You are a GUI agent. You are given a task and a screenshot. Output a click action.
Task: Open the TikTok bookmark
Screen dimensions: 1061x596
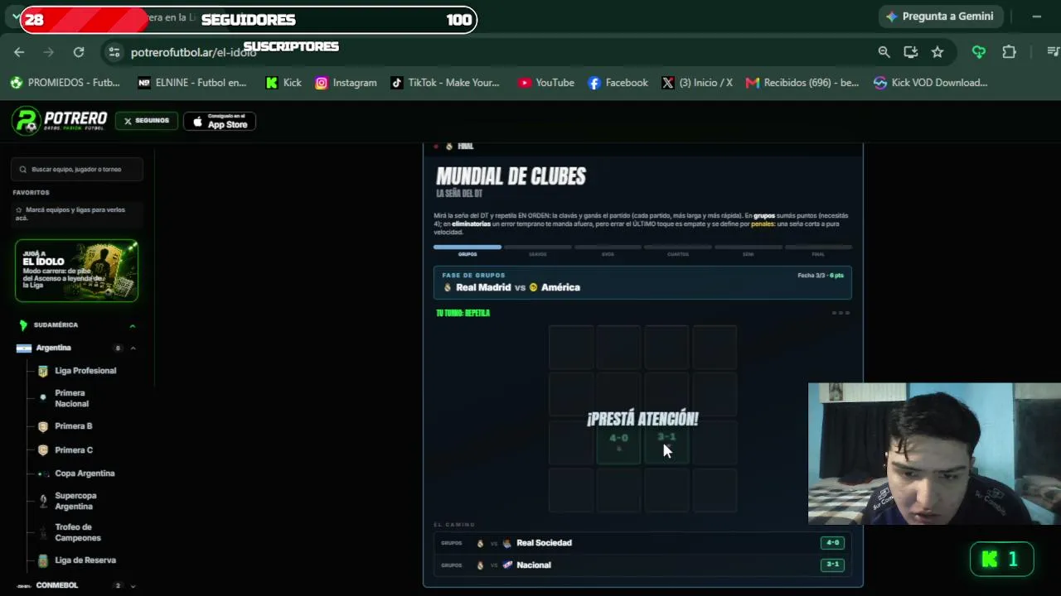(x=445, y=83)
